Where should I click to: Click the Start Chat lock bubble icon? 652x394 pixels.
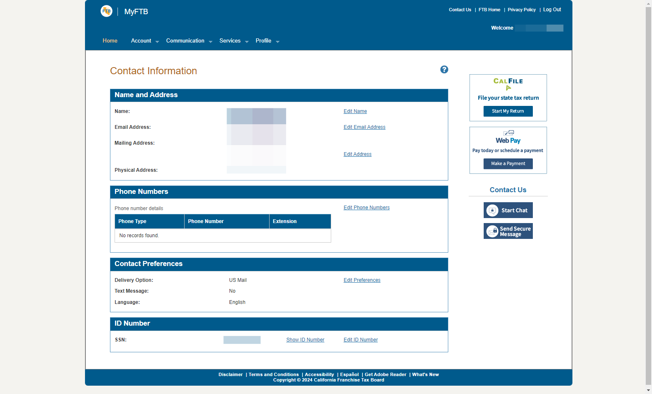[x=492, y=211]
